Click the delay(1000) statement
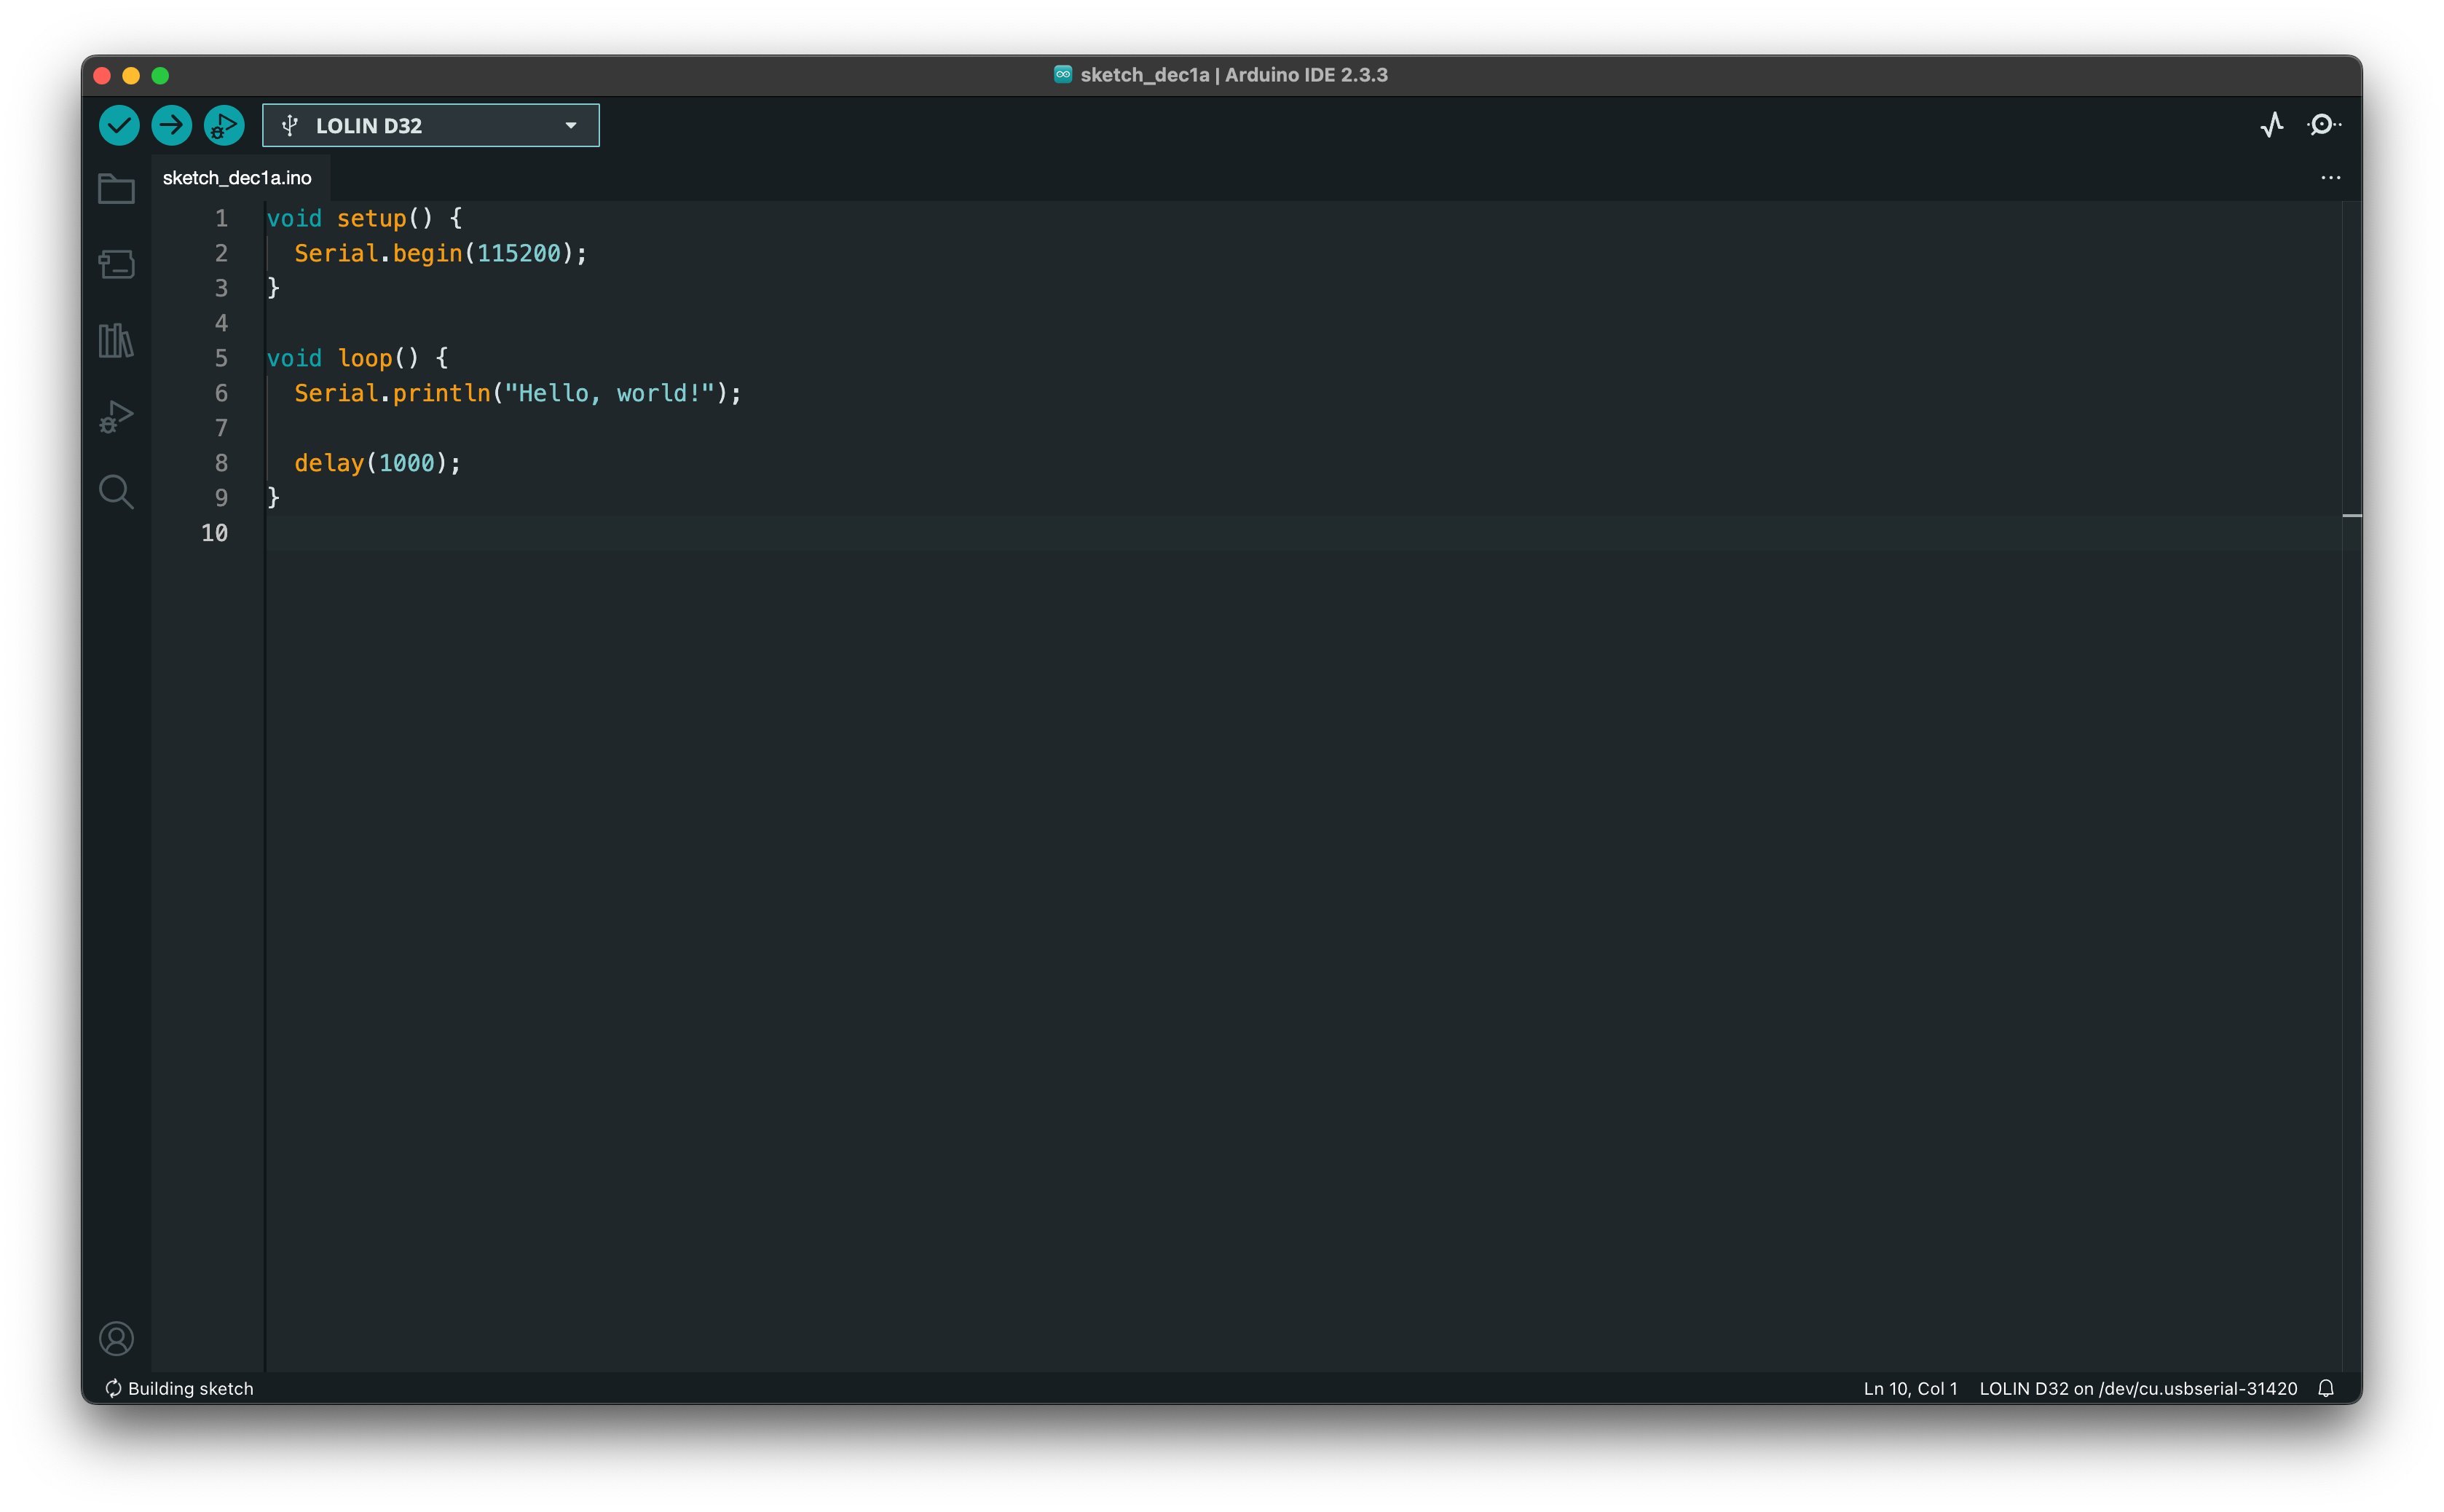The height and width of the screenshot is (1512, 2444). (378, 463)
